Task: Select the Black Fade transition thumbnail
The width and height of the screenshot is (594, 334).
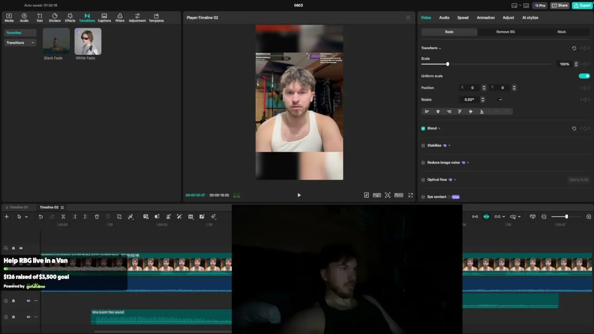Action: (56, 41)
